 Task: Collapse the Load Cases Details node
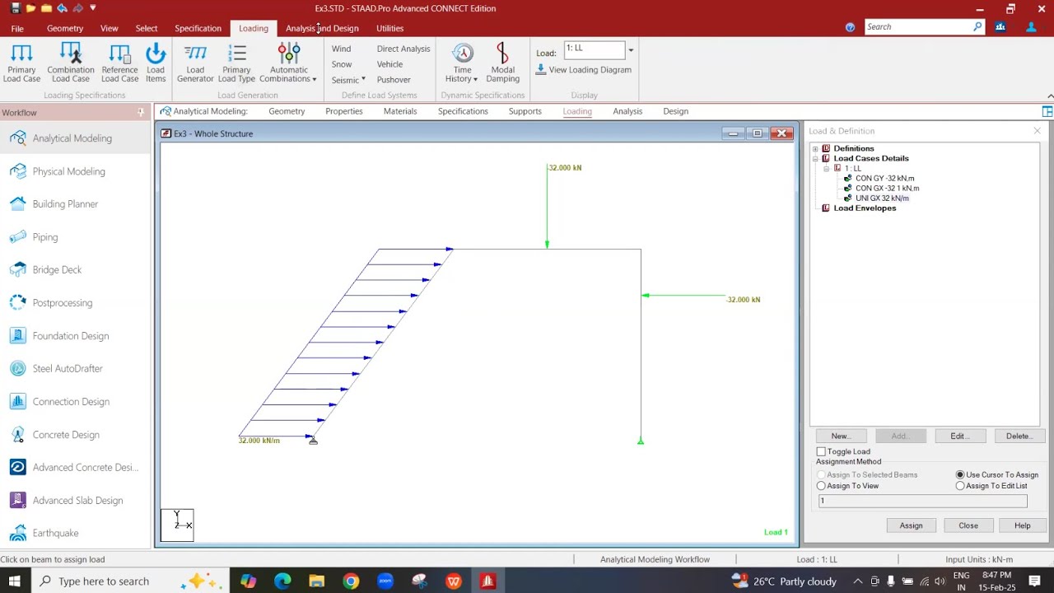click(x=815, y=159)
